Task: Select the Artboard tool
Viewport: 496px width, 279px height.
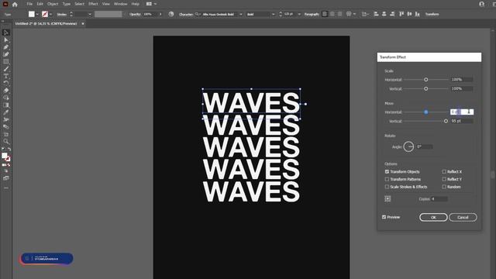Action: [x=6, y=134]
